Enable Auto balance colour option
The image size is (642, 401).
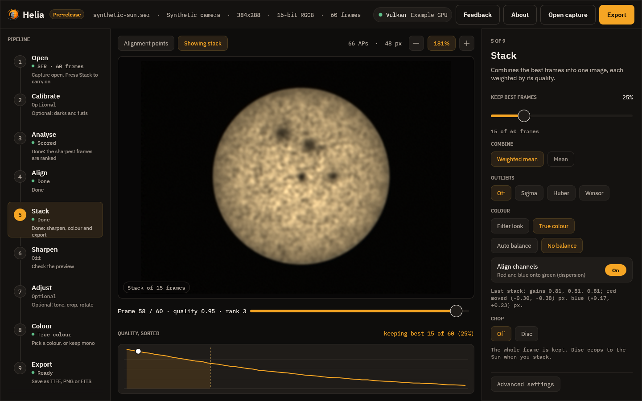click(x=514, y=246)
